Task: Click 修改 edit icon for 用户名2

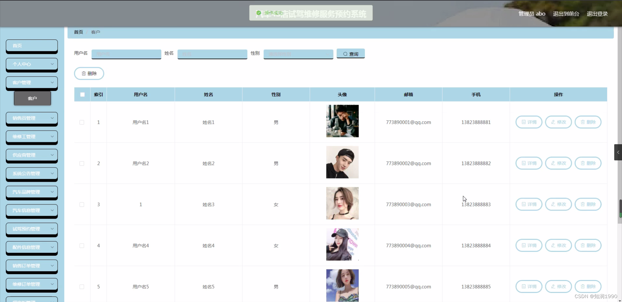Action: (559, 163)
